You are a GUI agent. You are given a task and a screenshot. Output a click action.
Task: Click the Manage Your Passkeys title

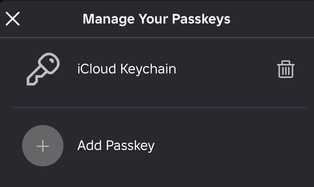(157, 19)
